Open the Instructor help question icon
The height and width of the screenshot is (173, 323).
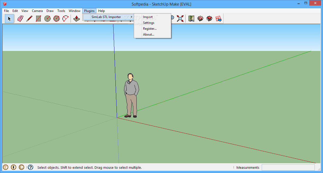[x=31, y=167]
